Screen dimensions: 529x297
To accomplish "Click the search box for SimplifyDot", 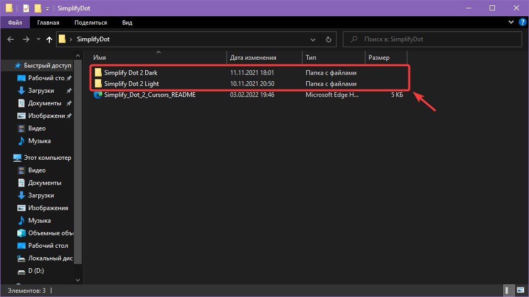I will [433, 39].
